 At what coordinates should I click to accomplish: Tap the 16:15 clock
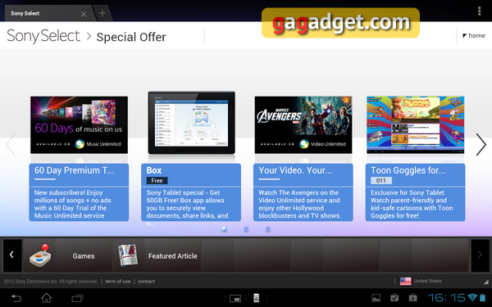(446, 298)
